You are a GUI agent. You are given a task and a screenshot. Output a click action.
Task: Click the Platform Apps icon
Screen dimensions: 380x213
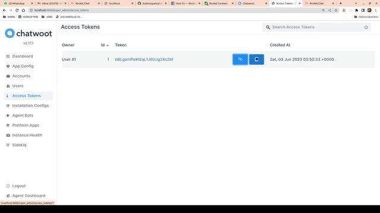point(8,125)
